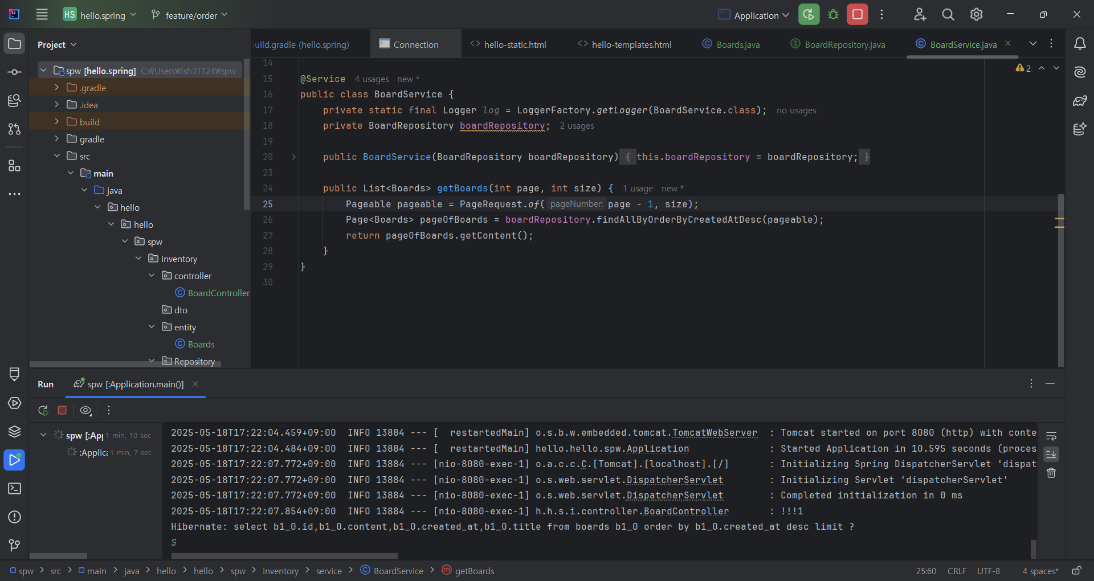
Task: Clear all console output
Action: pos(1051,473)
